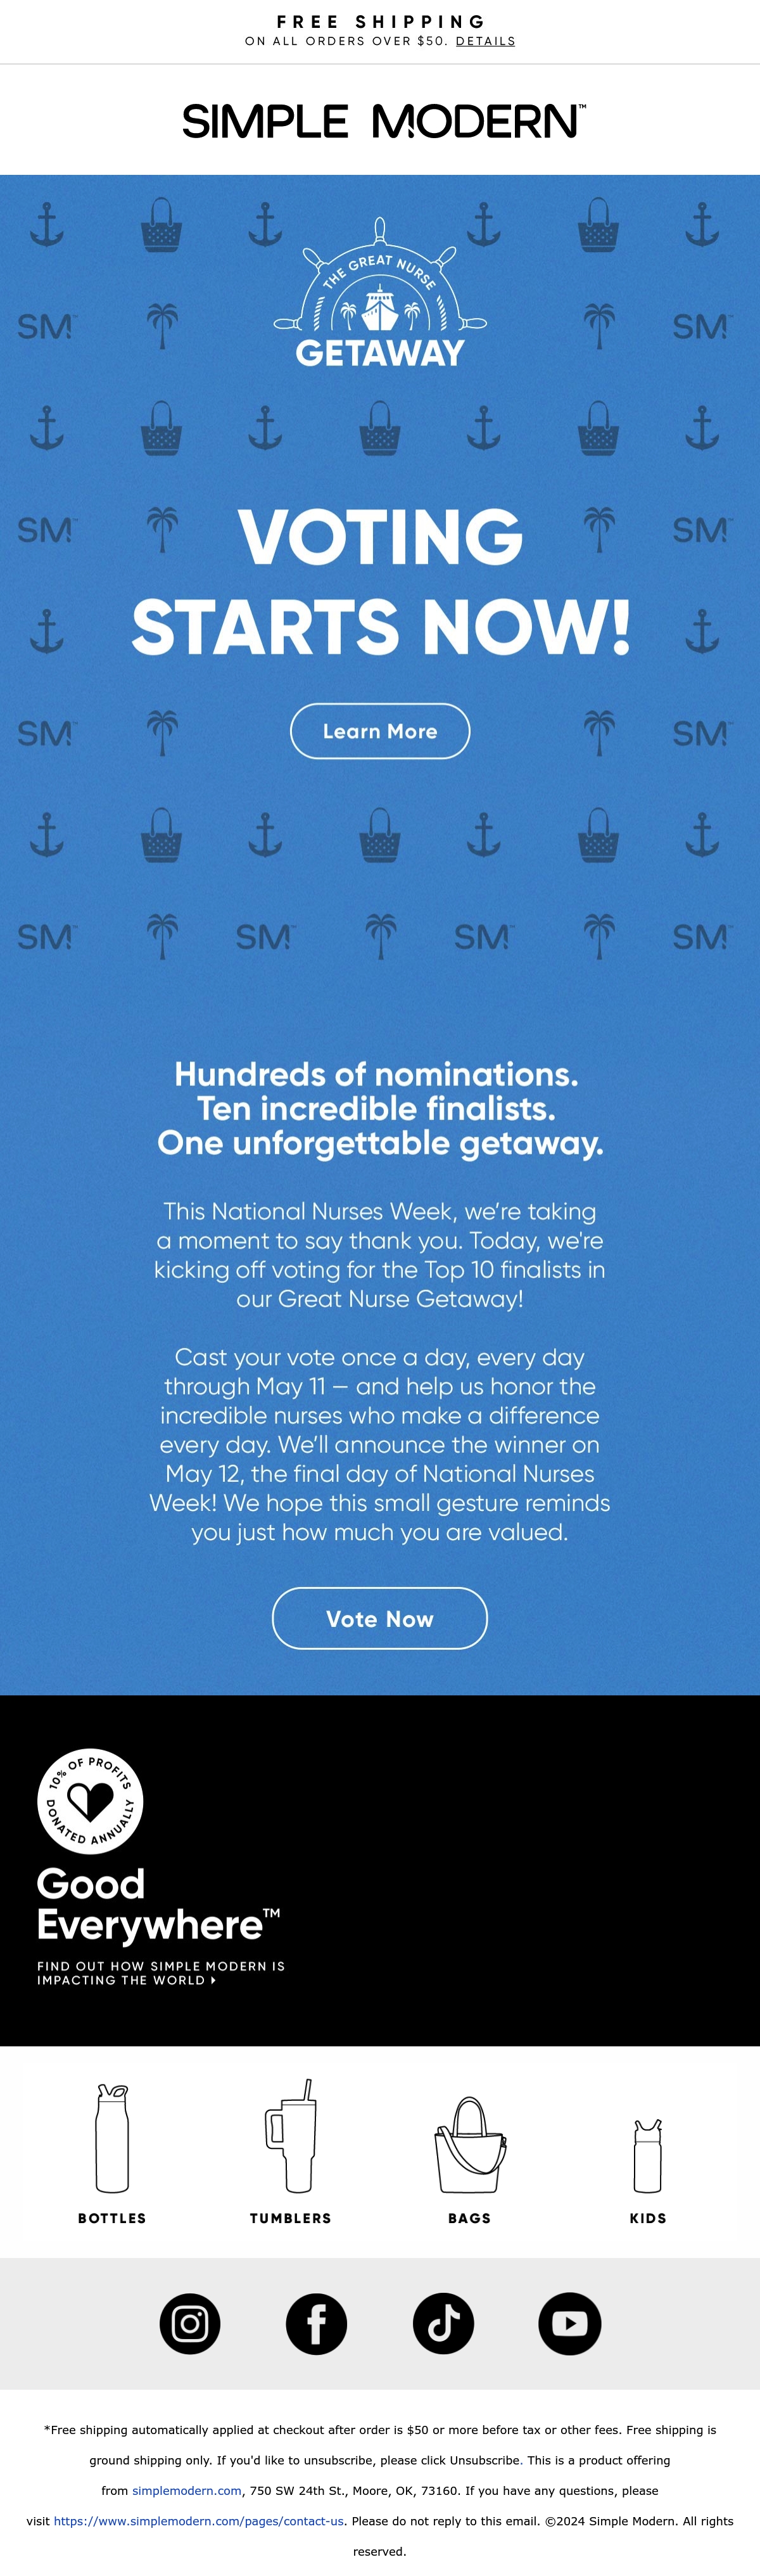Open the YouTube social icon
The image size is (760, 2576).
coord(570,2323)
